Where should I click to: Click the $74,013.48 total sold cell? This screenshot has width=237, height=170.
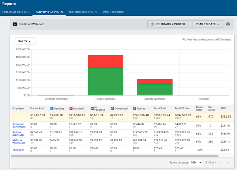point(160,140)
